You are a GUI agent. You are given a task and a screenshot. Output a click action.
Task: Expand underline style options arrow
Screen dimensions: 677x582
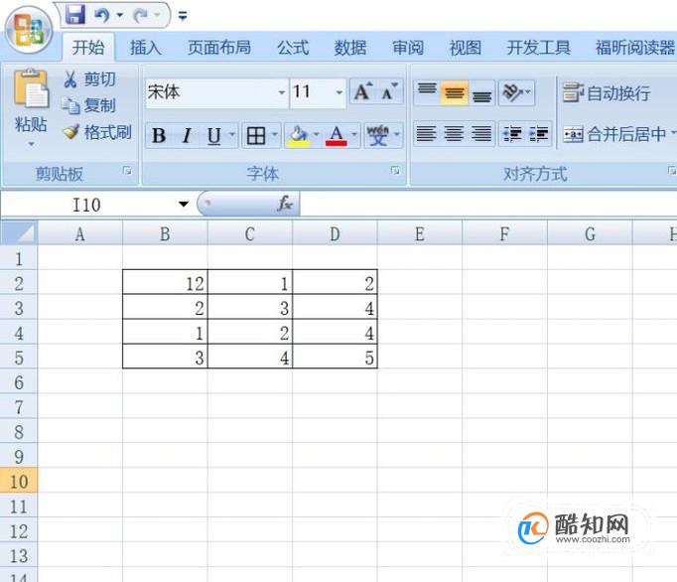click(x=232, y=134)
